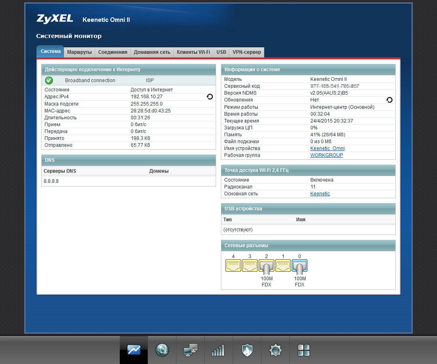Viewport: 437px width, 364px height.
Task: Click the Серверы DNS column header
Action: [x=59, y=171]
